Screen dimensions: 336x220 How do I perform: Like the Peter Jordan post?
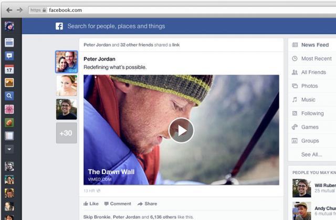point(91,204)
